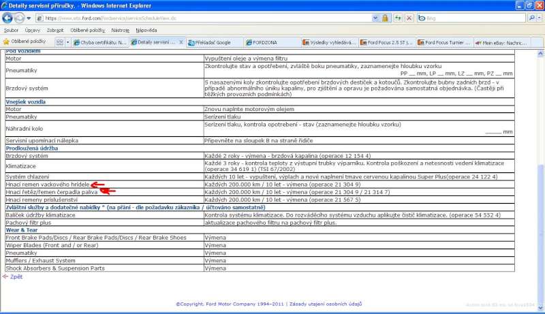This screenshot has width=545, height=314.
Task: Click the Oblíbené položky star icon
Action: point(7,42)
